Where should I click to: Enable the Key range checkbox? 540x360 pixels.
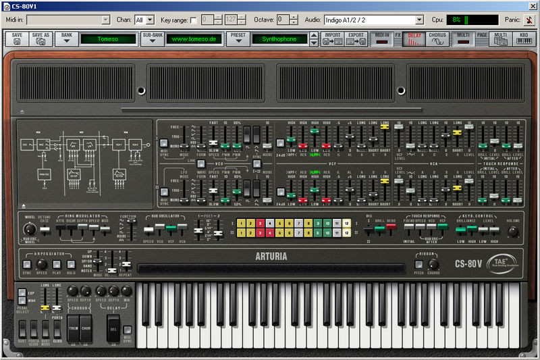[x=193, y=20]
